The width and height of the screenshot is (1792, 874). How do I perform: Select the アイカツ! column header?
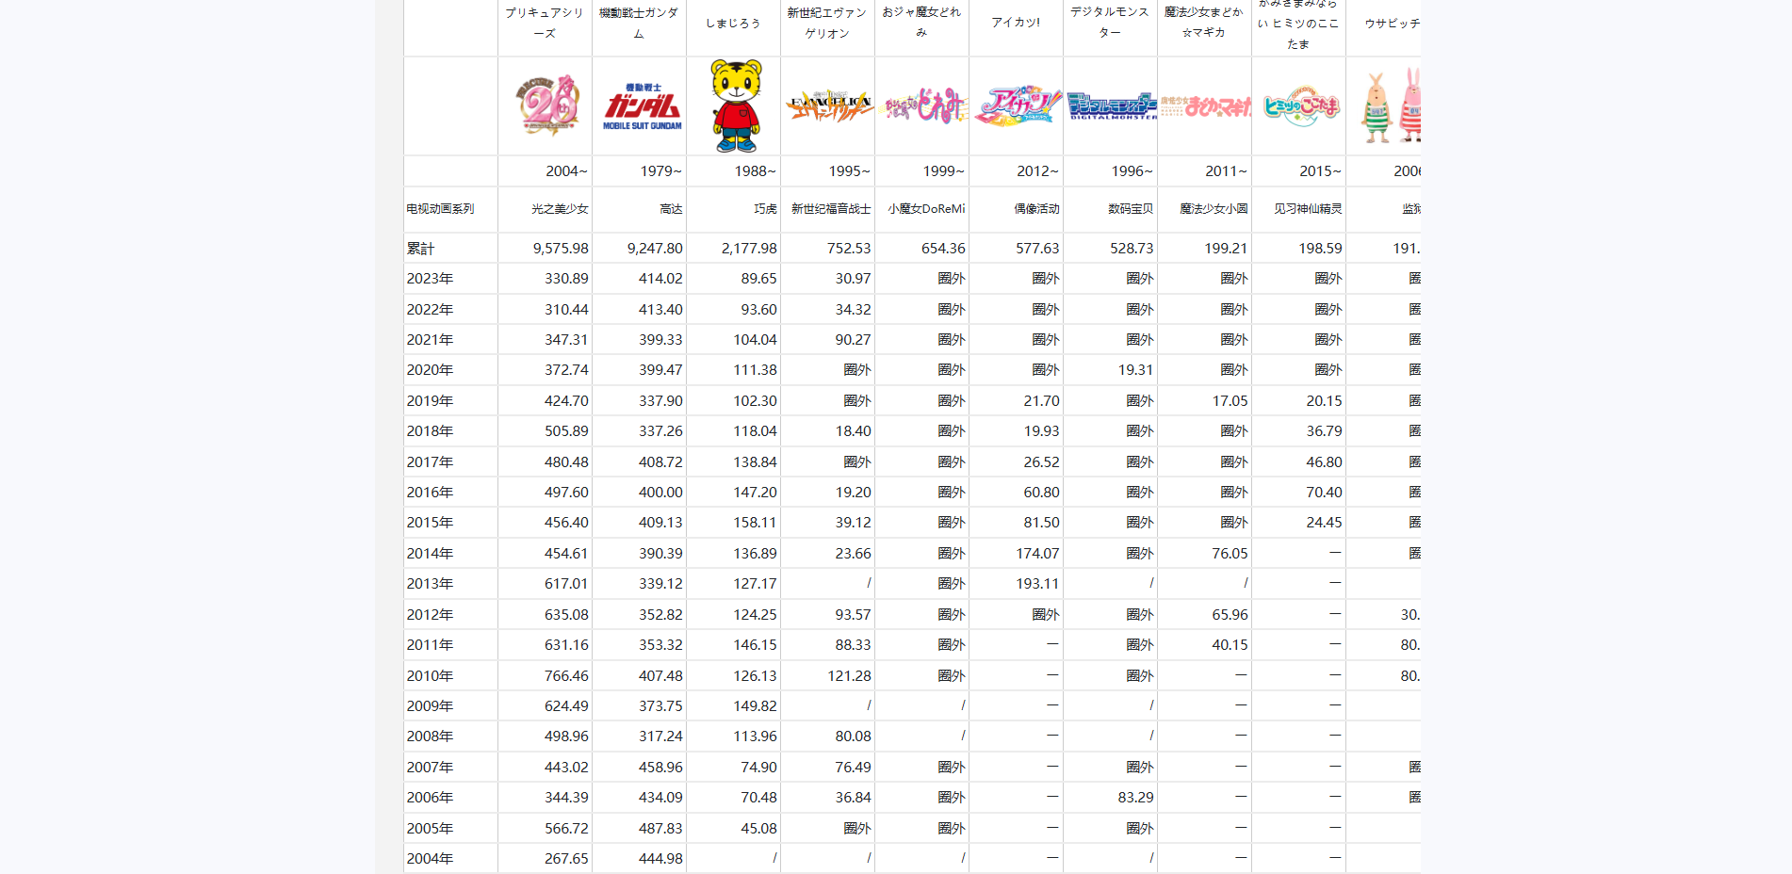tap(1016, 22)
